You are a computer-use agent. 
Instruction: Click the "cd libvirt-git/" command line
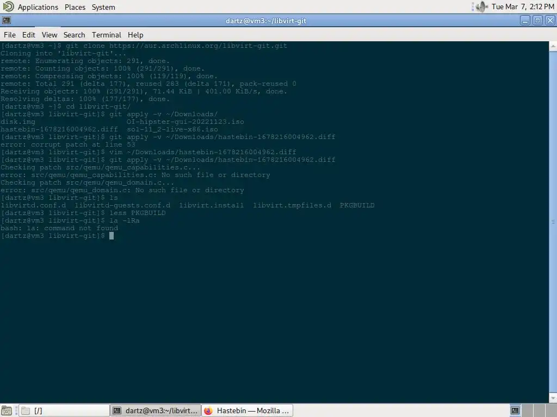66,106
